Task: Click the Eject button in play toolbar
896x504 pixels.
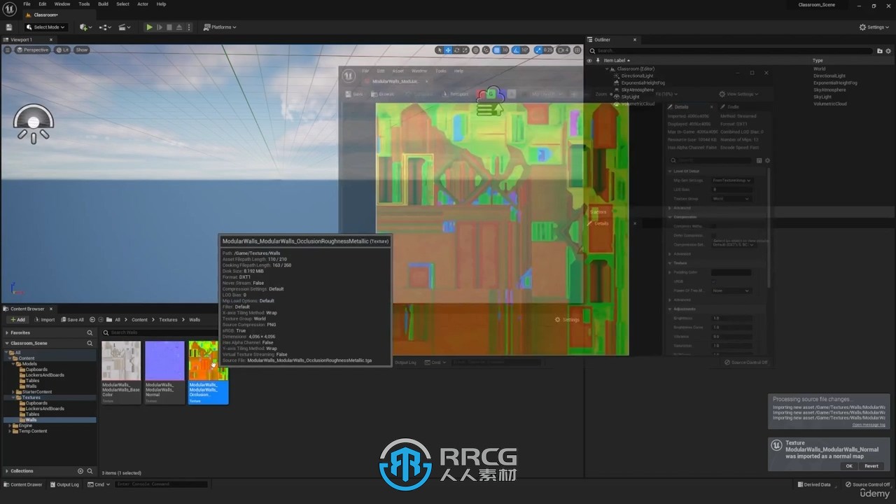Action: pos(178,27)
